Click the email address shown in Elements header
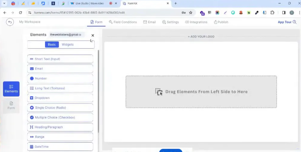 (x=66, y=35)
